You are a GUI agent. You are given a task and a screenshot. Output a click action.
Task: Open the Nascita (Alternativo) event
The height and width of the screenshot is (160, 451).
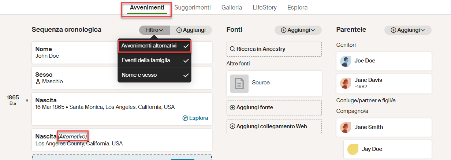[122, 140]
